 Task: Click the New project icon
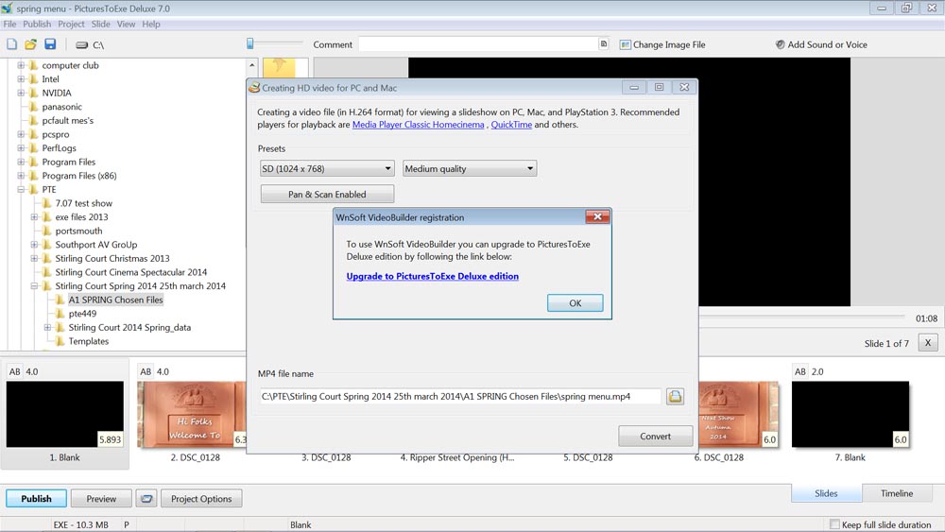(x=12, y=44)
